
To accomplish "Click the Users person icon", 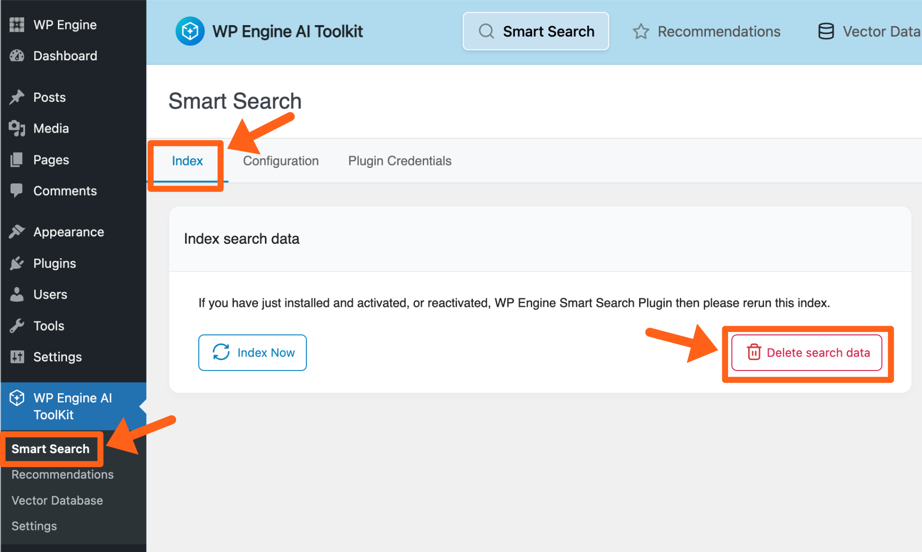I will (17, 294).
